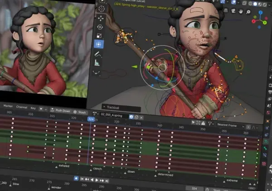The height and width of the screenshot is (191, 272).
Task: Open Object properties orange square tab
Action: click(267, 121)
